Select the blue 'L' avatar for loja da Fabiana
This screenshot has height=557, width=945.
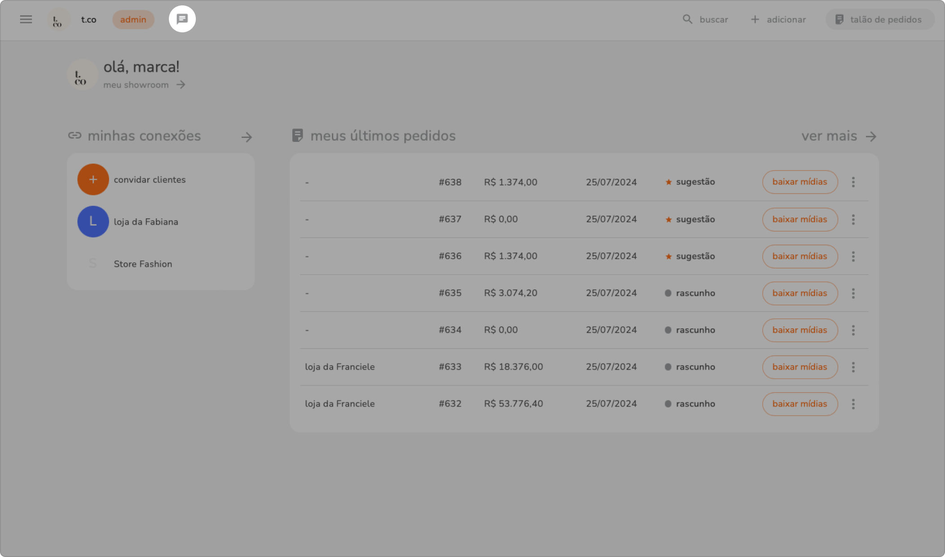(93, 221)
